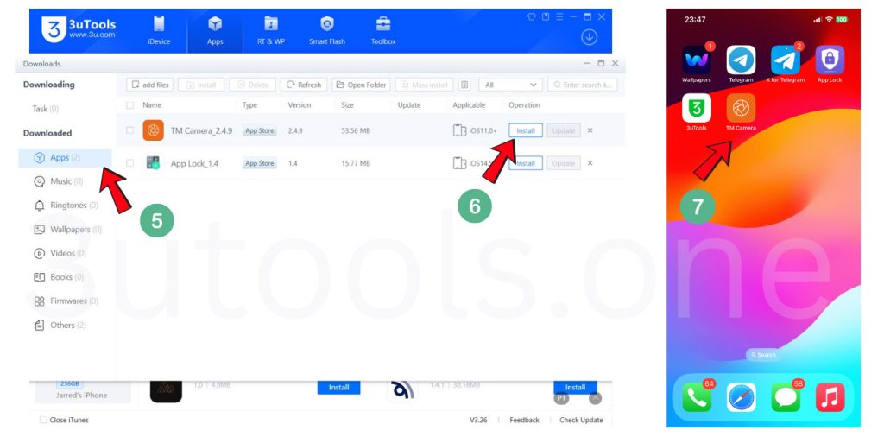Focus the Enter search keyword field
Screen dimensions: 884x443
click(583, 85)
